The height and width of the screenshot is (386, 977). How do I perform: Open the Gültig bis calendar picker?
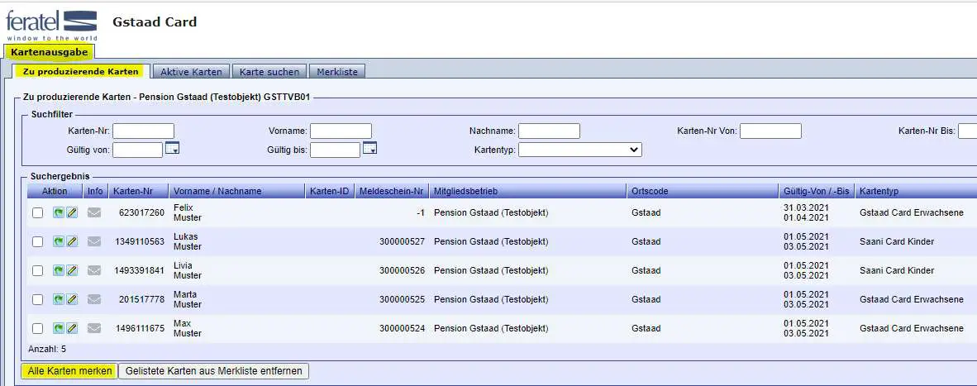pos(370,148)
